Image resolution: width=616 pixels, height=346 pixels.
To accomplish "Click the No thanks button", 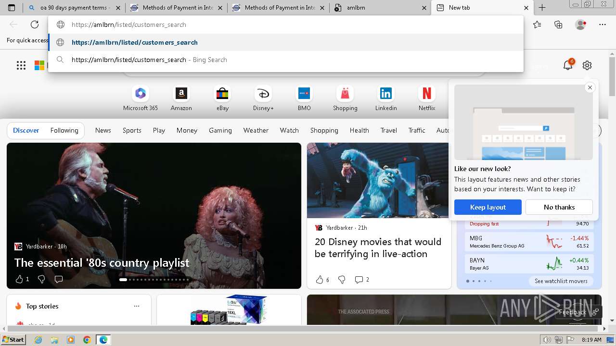I will point(559,207).
